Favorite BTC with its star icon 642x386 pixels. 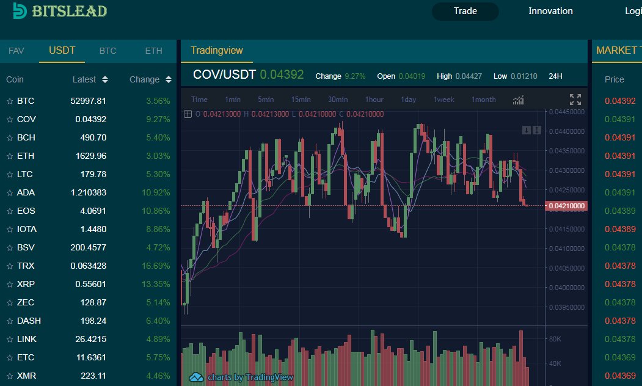click(x=10, y=101)
